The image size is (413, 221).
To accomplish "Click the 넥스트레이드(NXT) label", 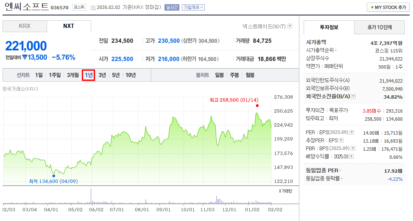I will tap(264, 26).
